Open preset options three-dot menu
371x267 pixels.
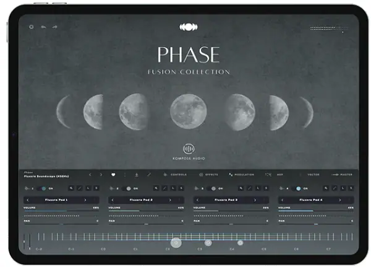click(x=125, y=175)
